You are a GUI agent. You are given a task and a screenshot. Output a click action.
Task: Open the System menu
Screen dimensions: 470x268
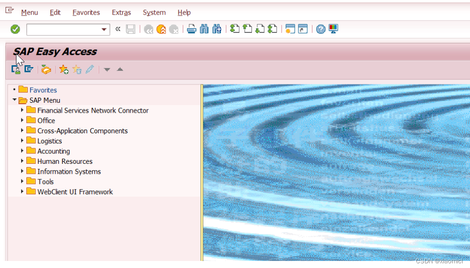coord(154,13)
